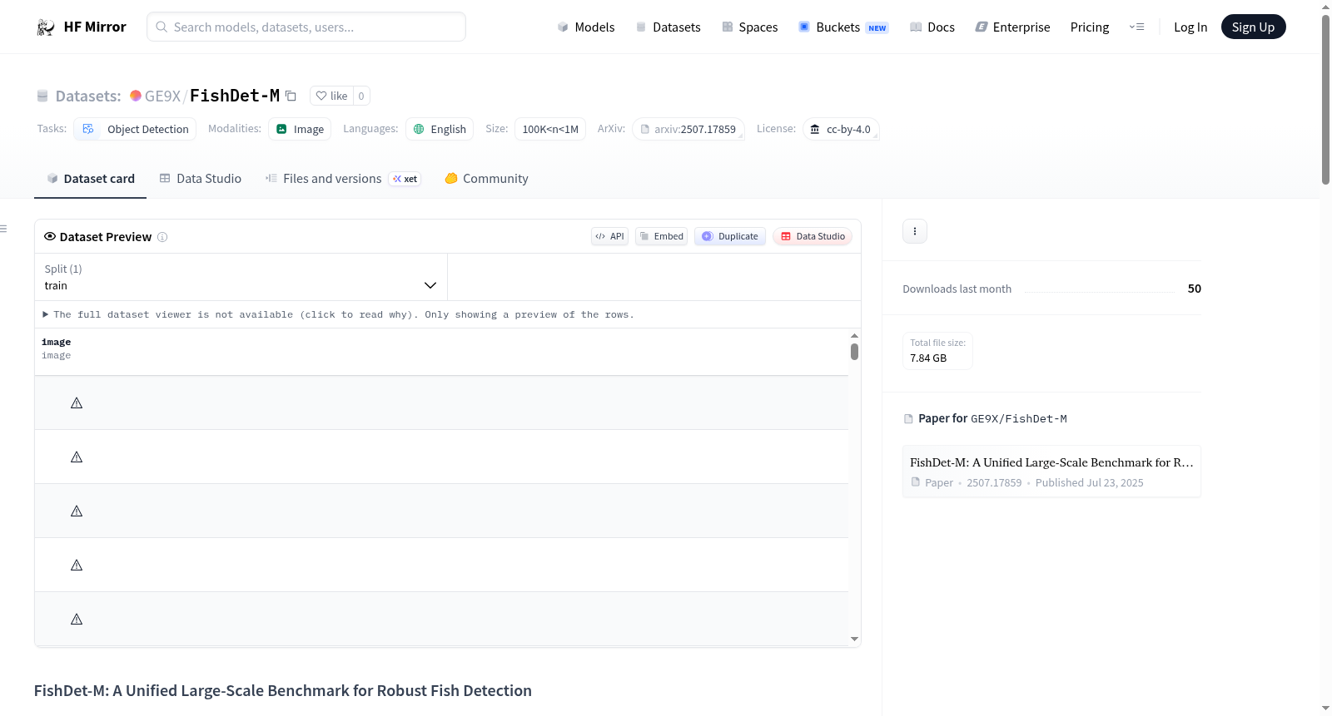The image size is (1332, 716).
Task: Open Datasets in the top navigation
Action: click(x=668, y=27)
